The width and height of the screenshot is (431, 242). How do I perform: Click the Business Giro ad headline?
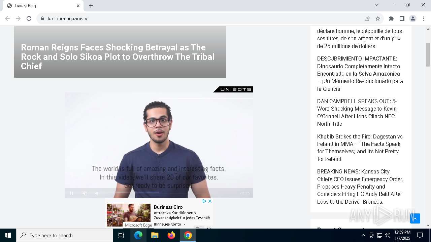[168, 207]
